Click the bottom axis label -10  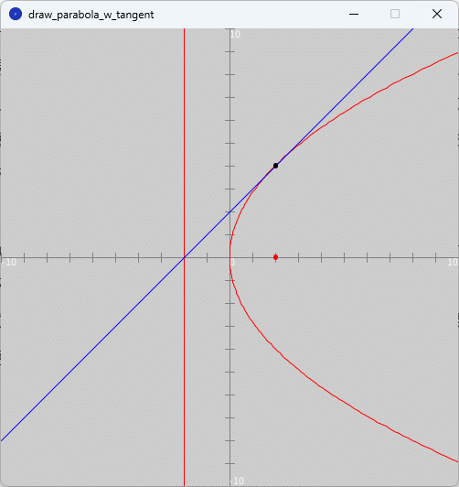point(237,481)
